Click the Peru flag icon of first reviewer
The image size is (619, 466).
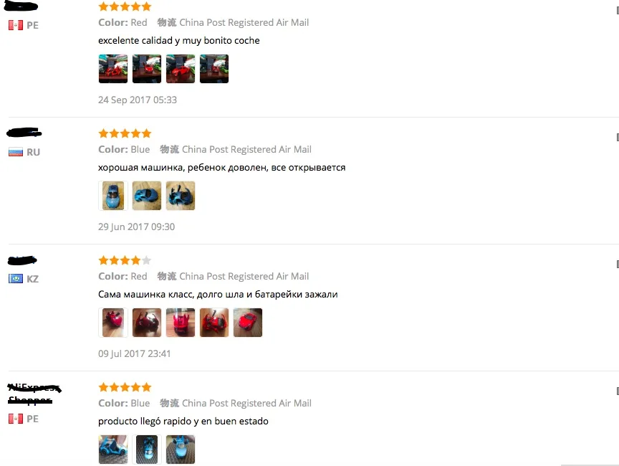coord(15,25)
